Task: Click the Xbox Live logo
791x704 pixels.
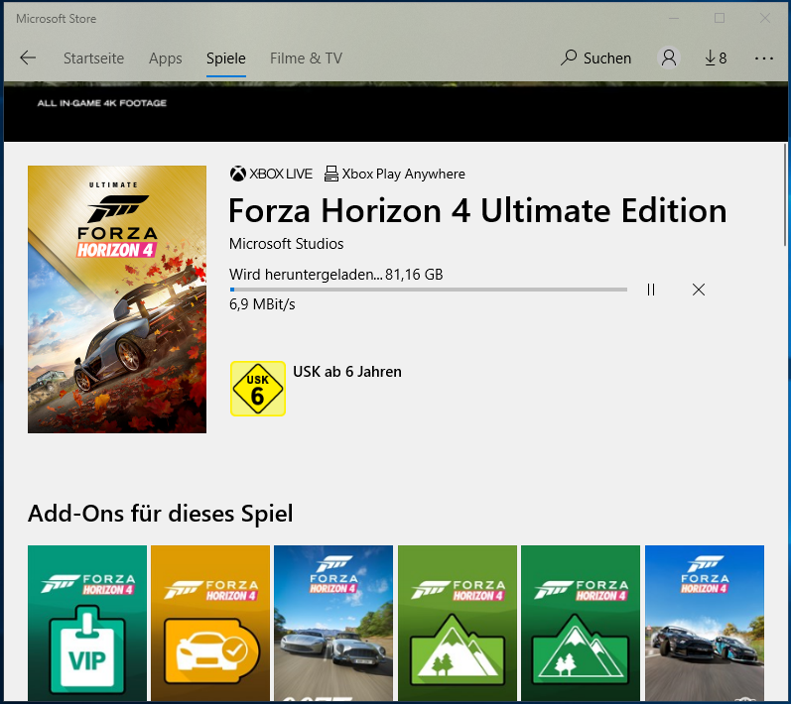Action: pos(271,174)
